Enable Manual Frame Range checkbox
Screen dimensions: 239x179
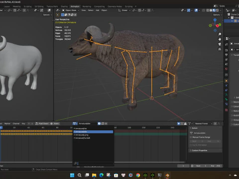[x=191, y=137]
